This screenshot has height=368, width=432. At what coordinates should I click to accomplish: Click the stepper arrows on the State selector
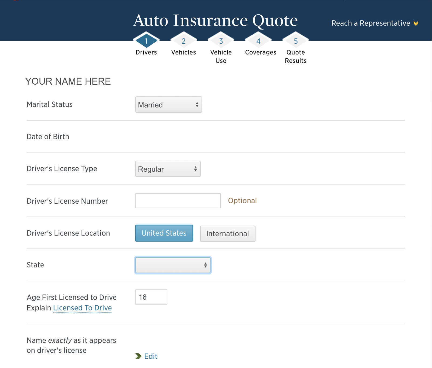(205, 265)
